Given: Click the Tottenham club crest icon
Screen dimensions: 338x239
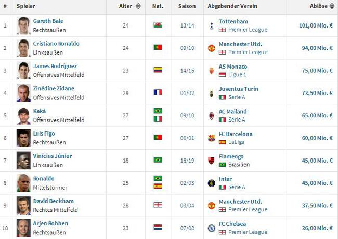Looking at the screenshot, I should coord(211,25).
